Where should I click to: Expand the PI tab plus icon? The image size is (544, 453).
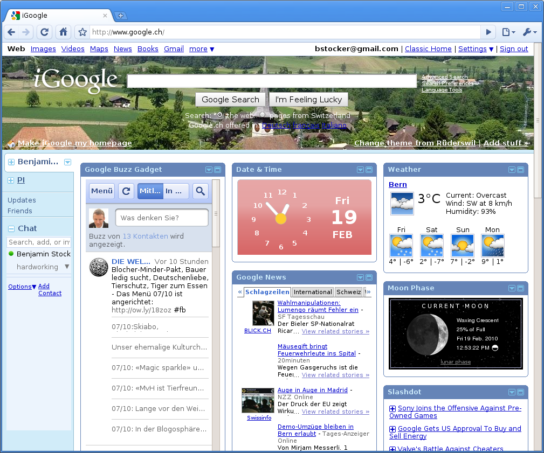pyautogui.click(x=11, y=180)
